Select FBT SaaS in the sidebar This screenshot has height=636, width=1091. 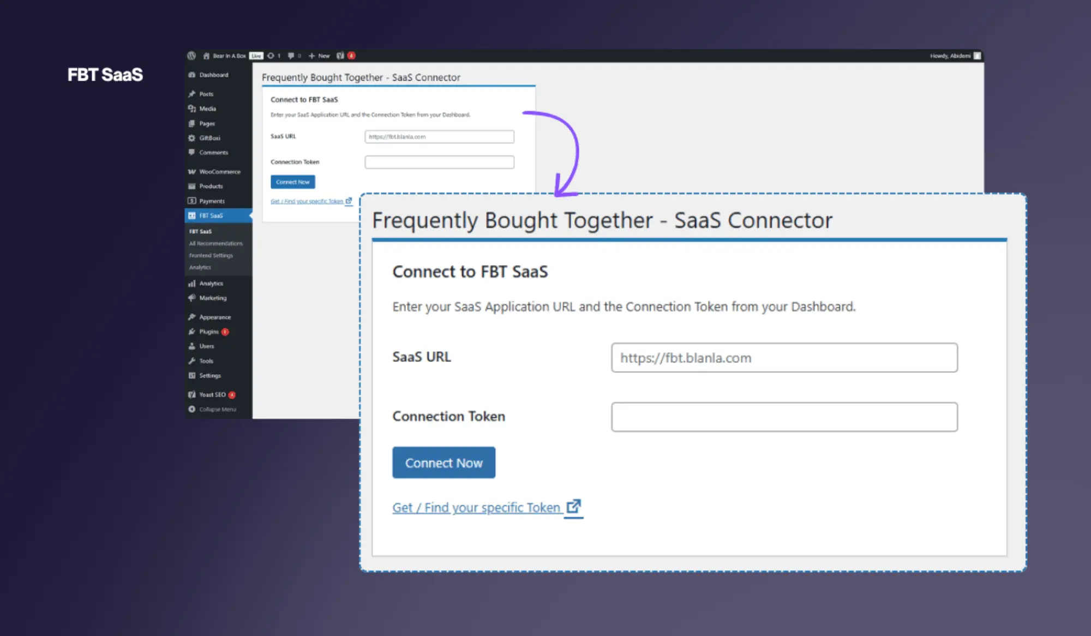tap(209, 215)
